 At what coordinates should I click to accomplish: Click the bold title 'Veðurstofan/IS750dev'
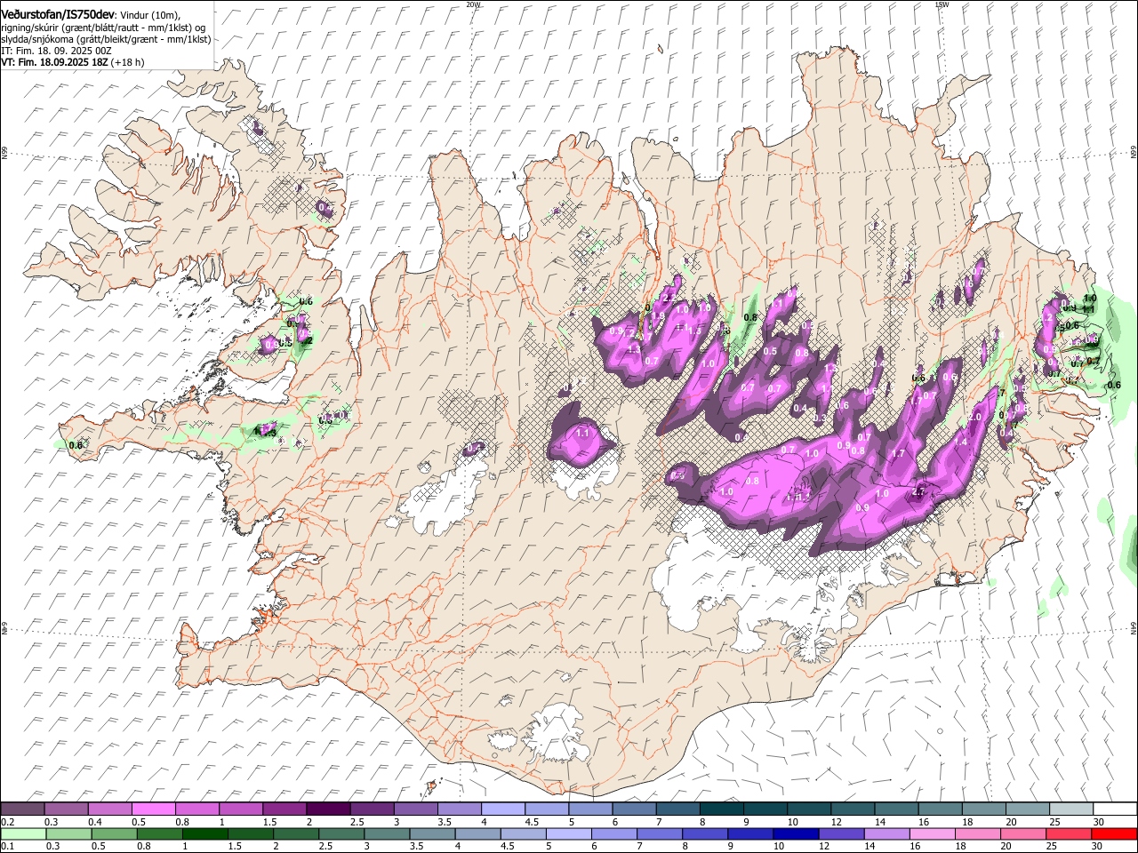pyautogui.click(x=58, y=13)
